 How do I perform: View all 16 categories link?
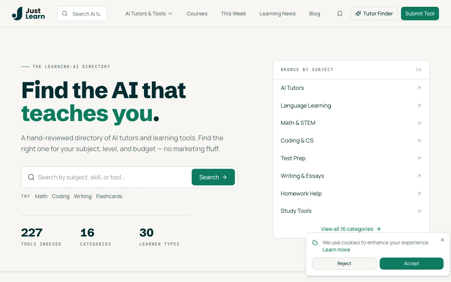[x=351, y=229]
